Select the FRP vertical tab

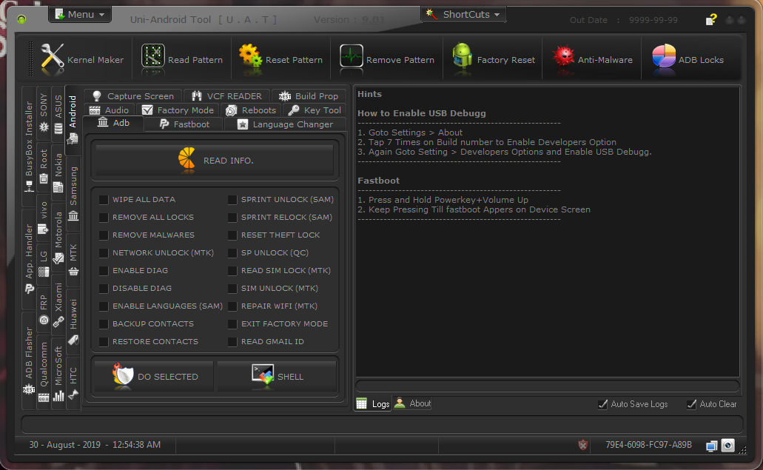tap(44, 309)
